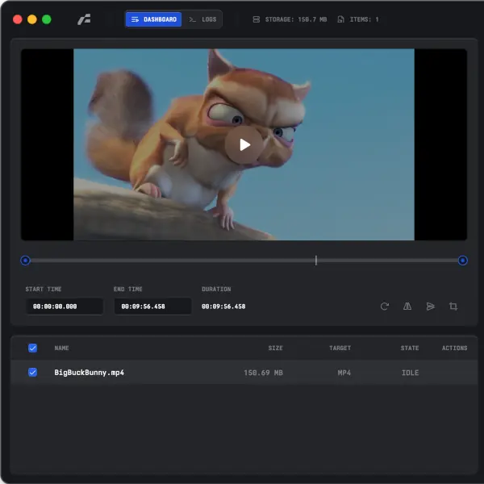Uncheck the BigBuckBunny.mp4 row checkbox
Image resolution: width=484 pixels, height=484 pixels.
pos(33,373)
